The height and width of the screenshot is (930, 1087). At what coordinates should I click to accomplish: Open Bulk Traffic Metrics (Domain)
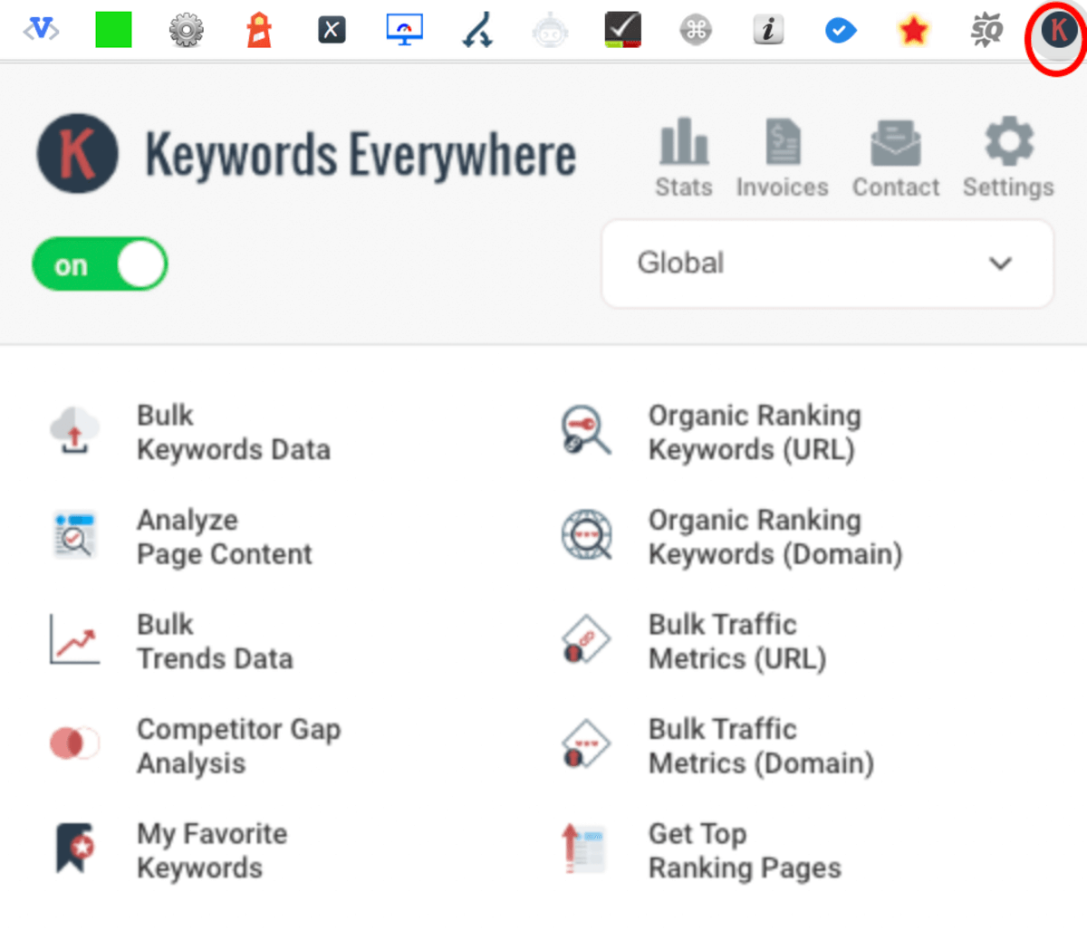760,745
